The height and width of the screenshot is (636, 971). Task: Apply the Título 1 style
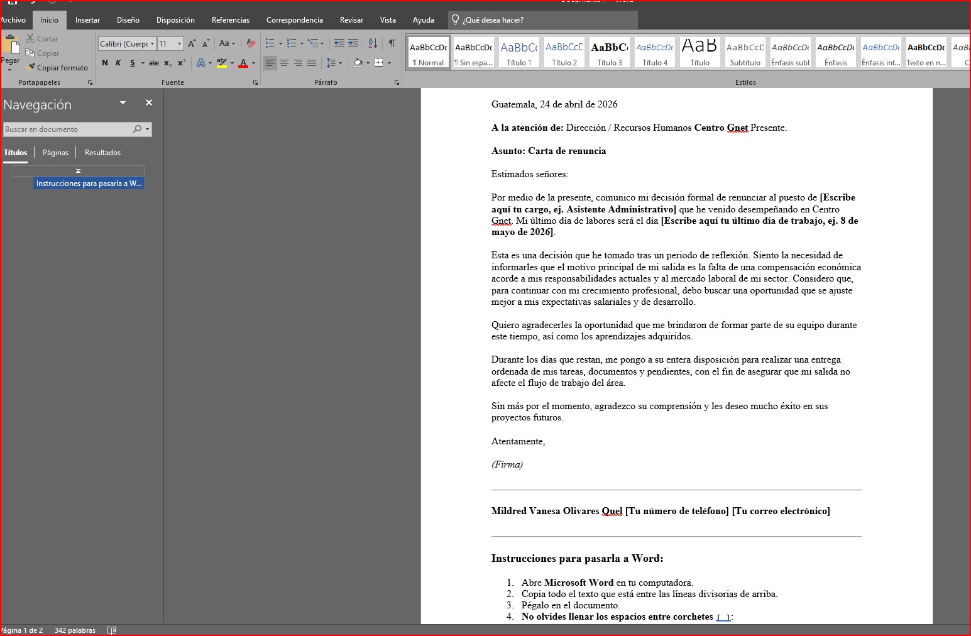[x=519, y=52]
